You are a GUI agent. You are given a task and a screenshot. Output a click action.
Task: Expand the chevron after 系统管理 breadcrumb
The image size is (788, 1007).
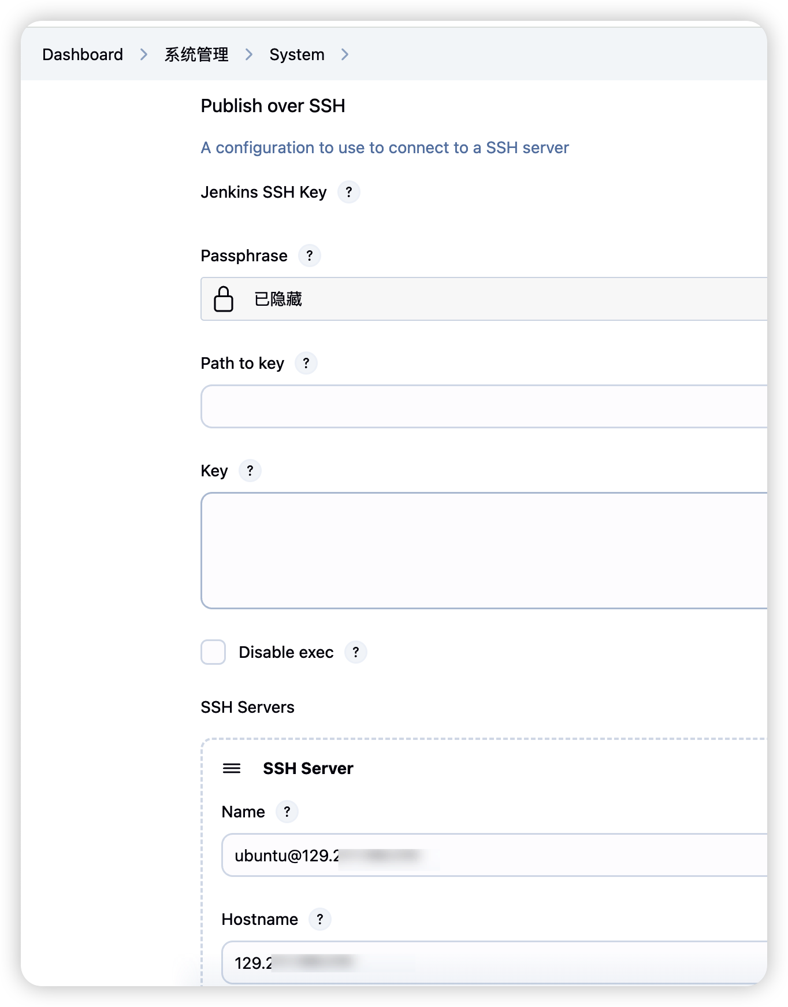[x=249, y=54]
